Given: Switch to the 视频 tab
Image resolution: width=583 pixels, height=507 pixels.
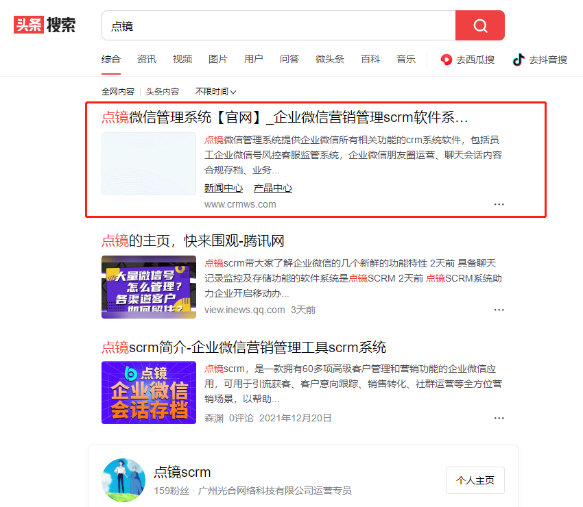Looking at the screenshot, I should 182,59.
